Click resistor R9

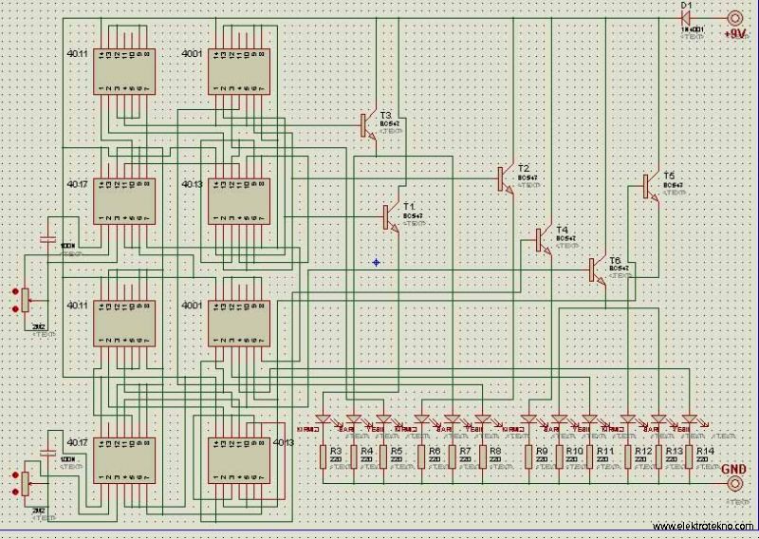[529, 457]
